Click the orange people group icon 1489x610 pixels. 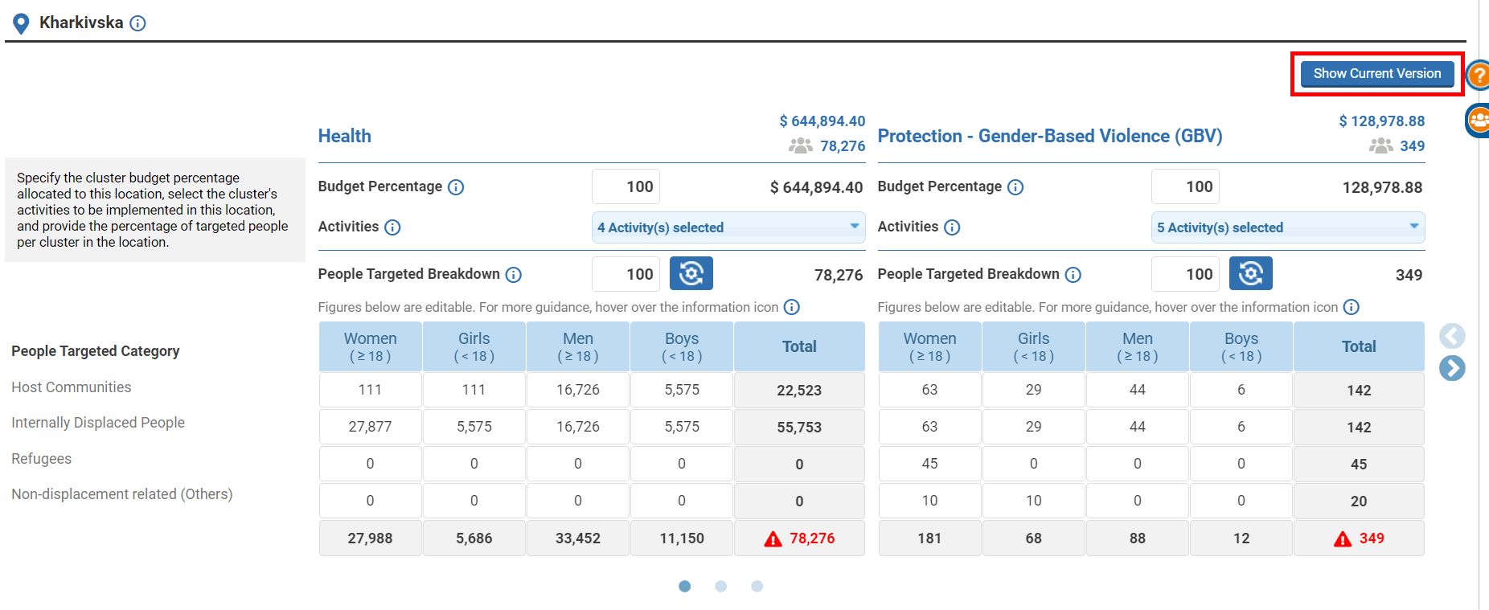(1478, 121)
